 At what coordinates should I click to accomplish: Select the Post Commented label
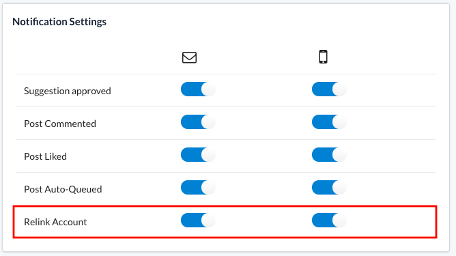[60, 124]
